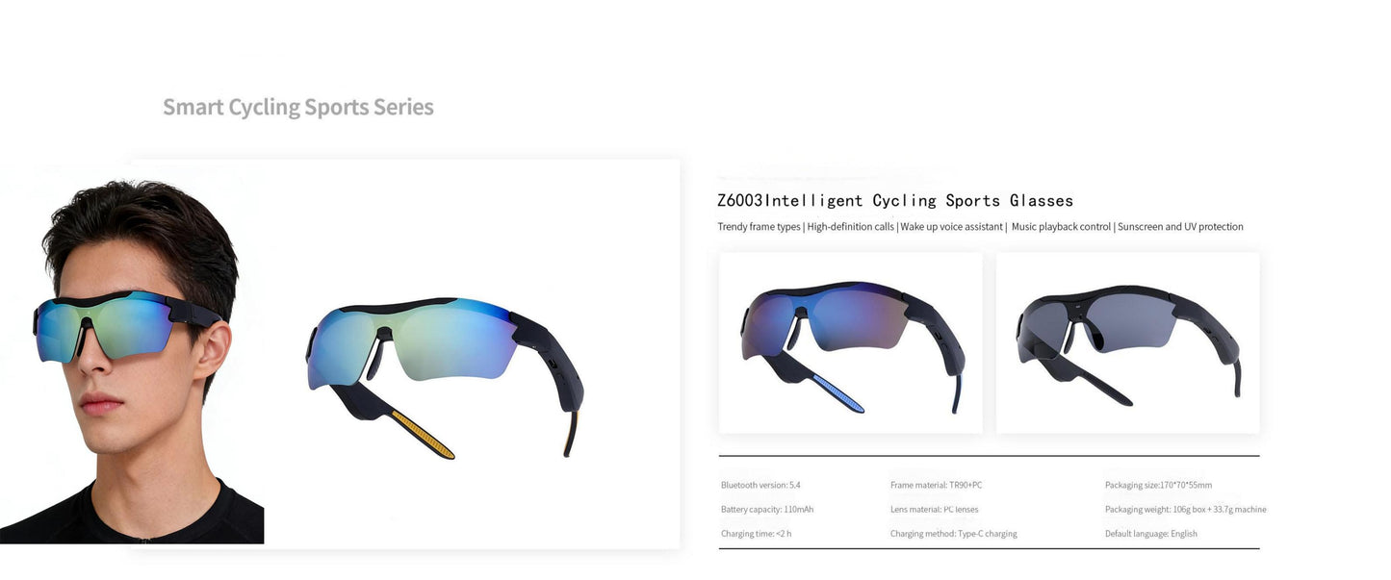
Task: Select the black-lens glasses thumbnail
Action: coord(1127,343)
